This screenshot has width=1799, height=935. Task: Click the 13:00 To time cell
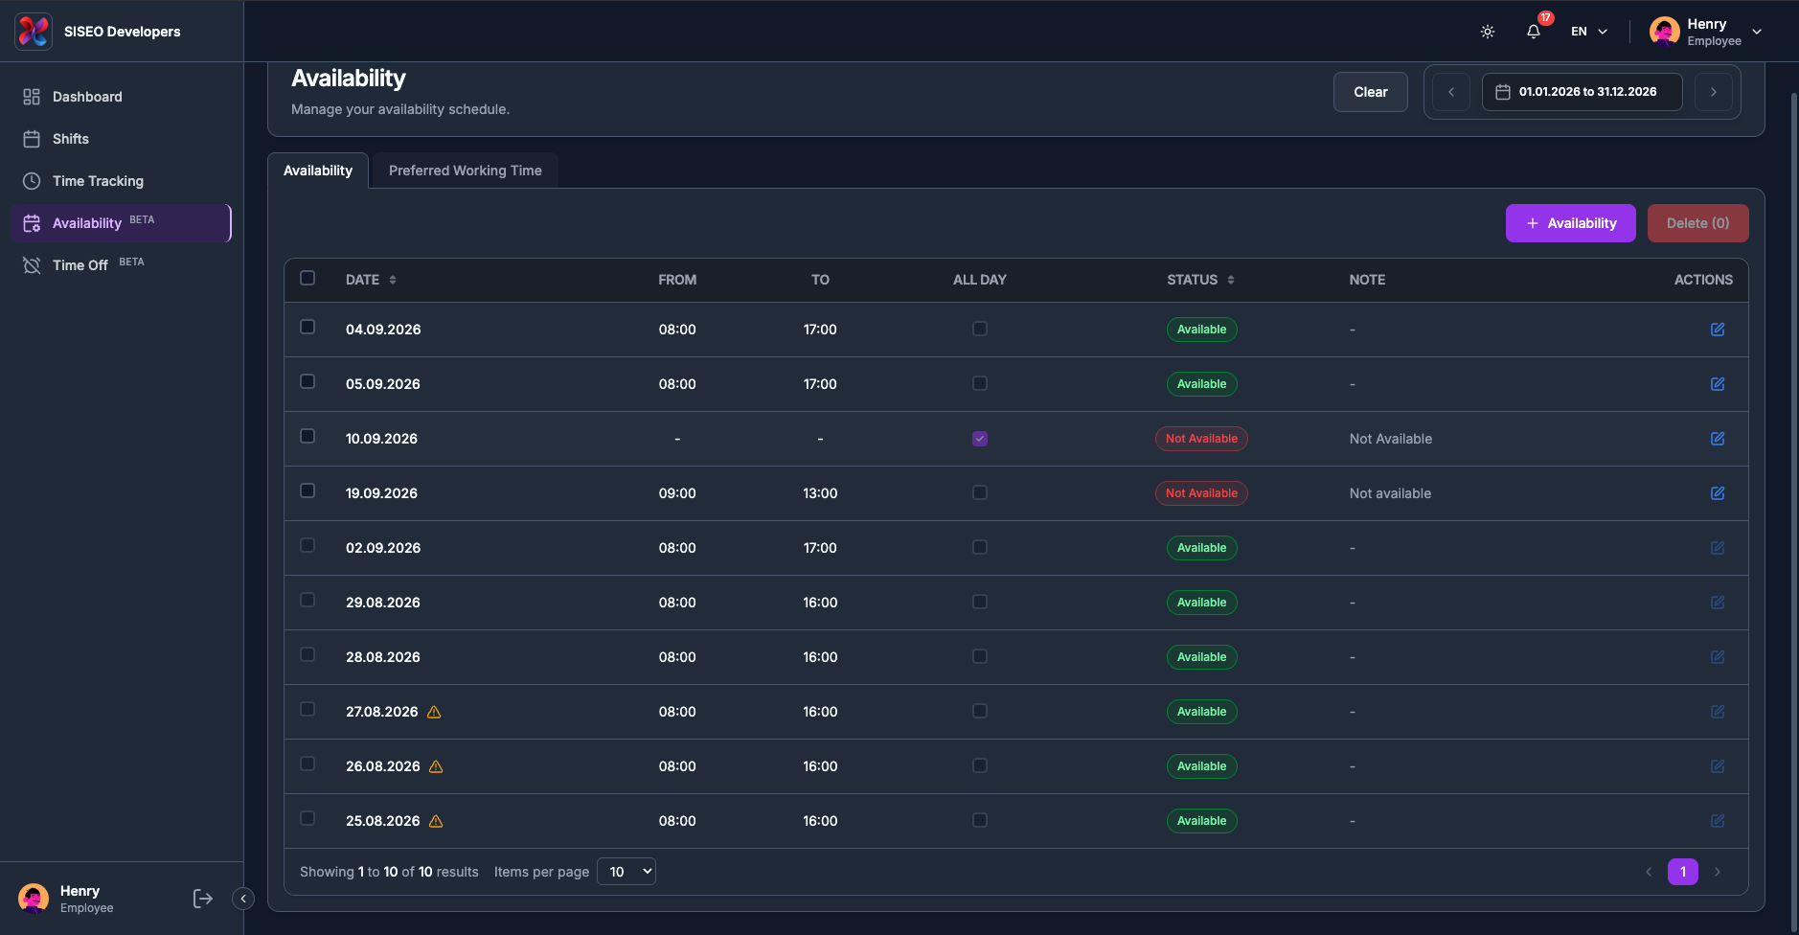coord(820,493)
